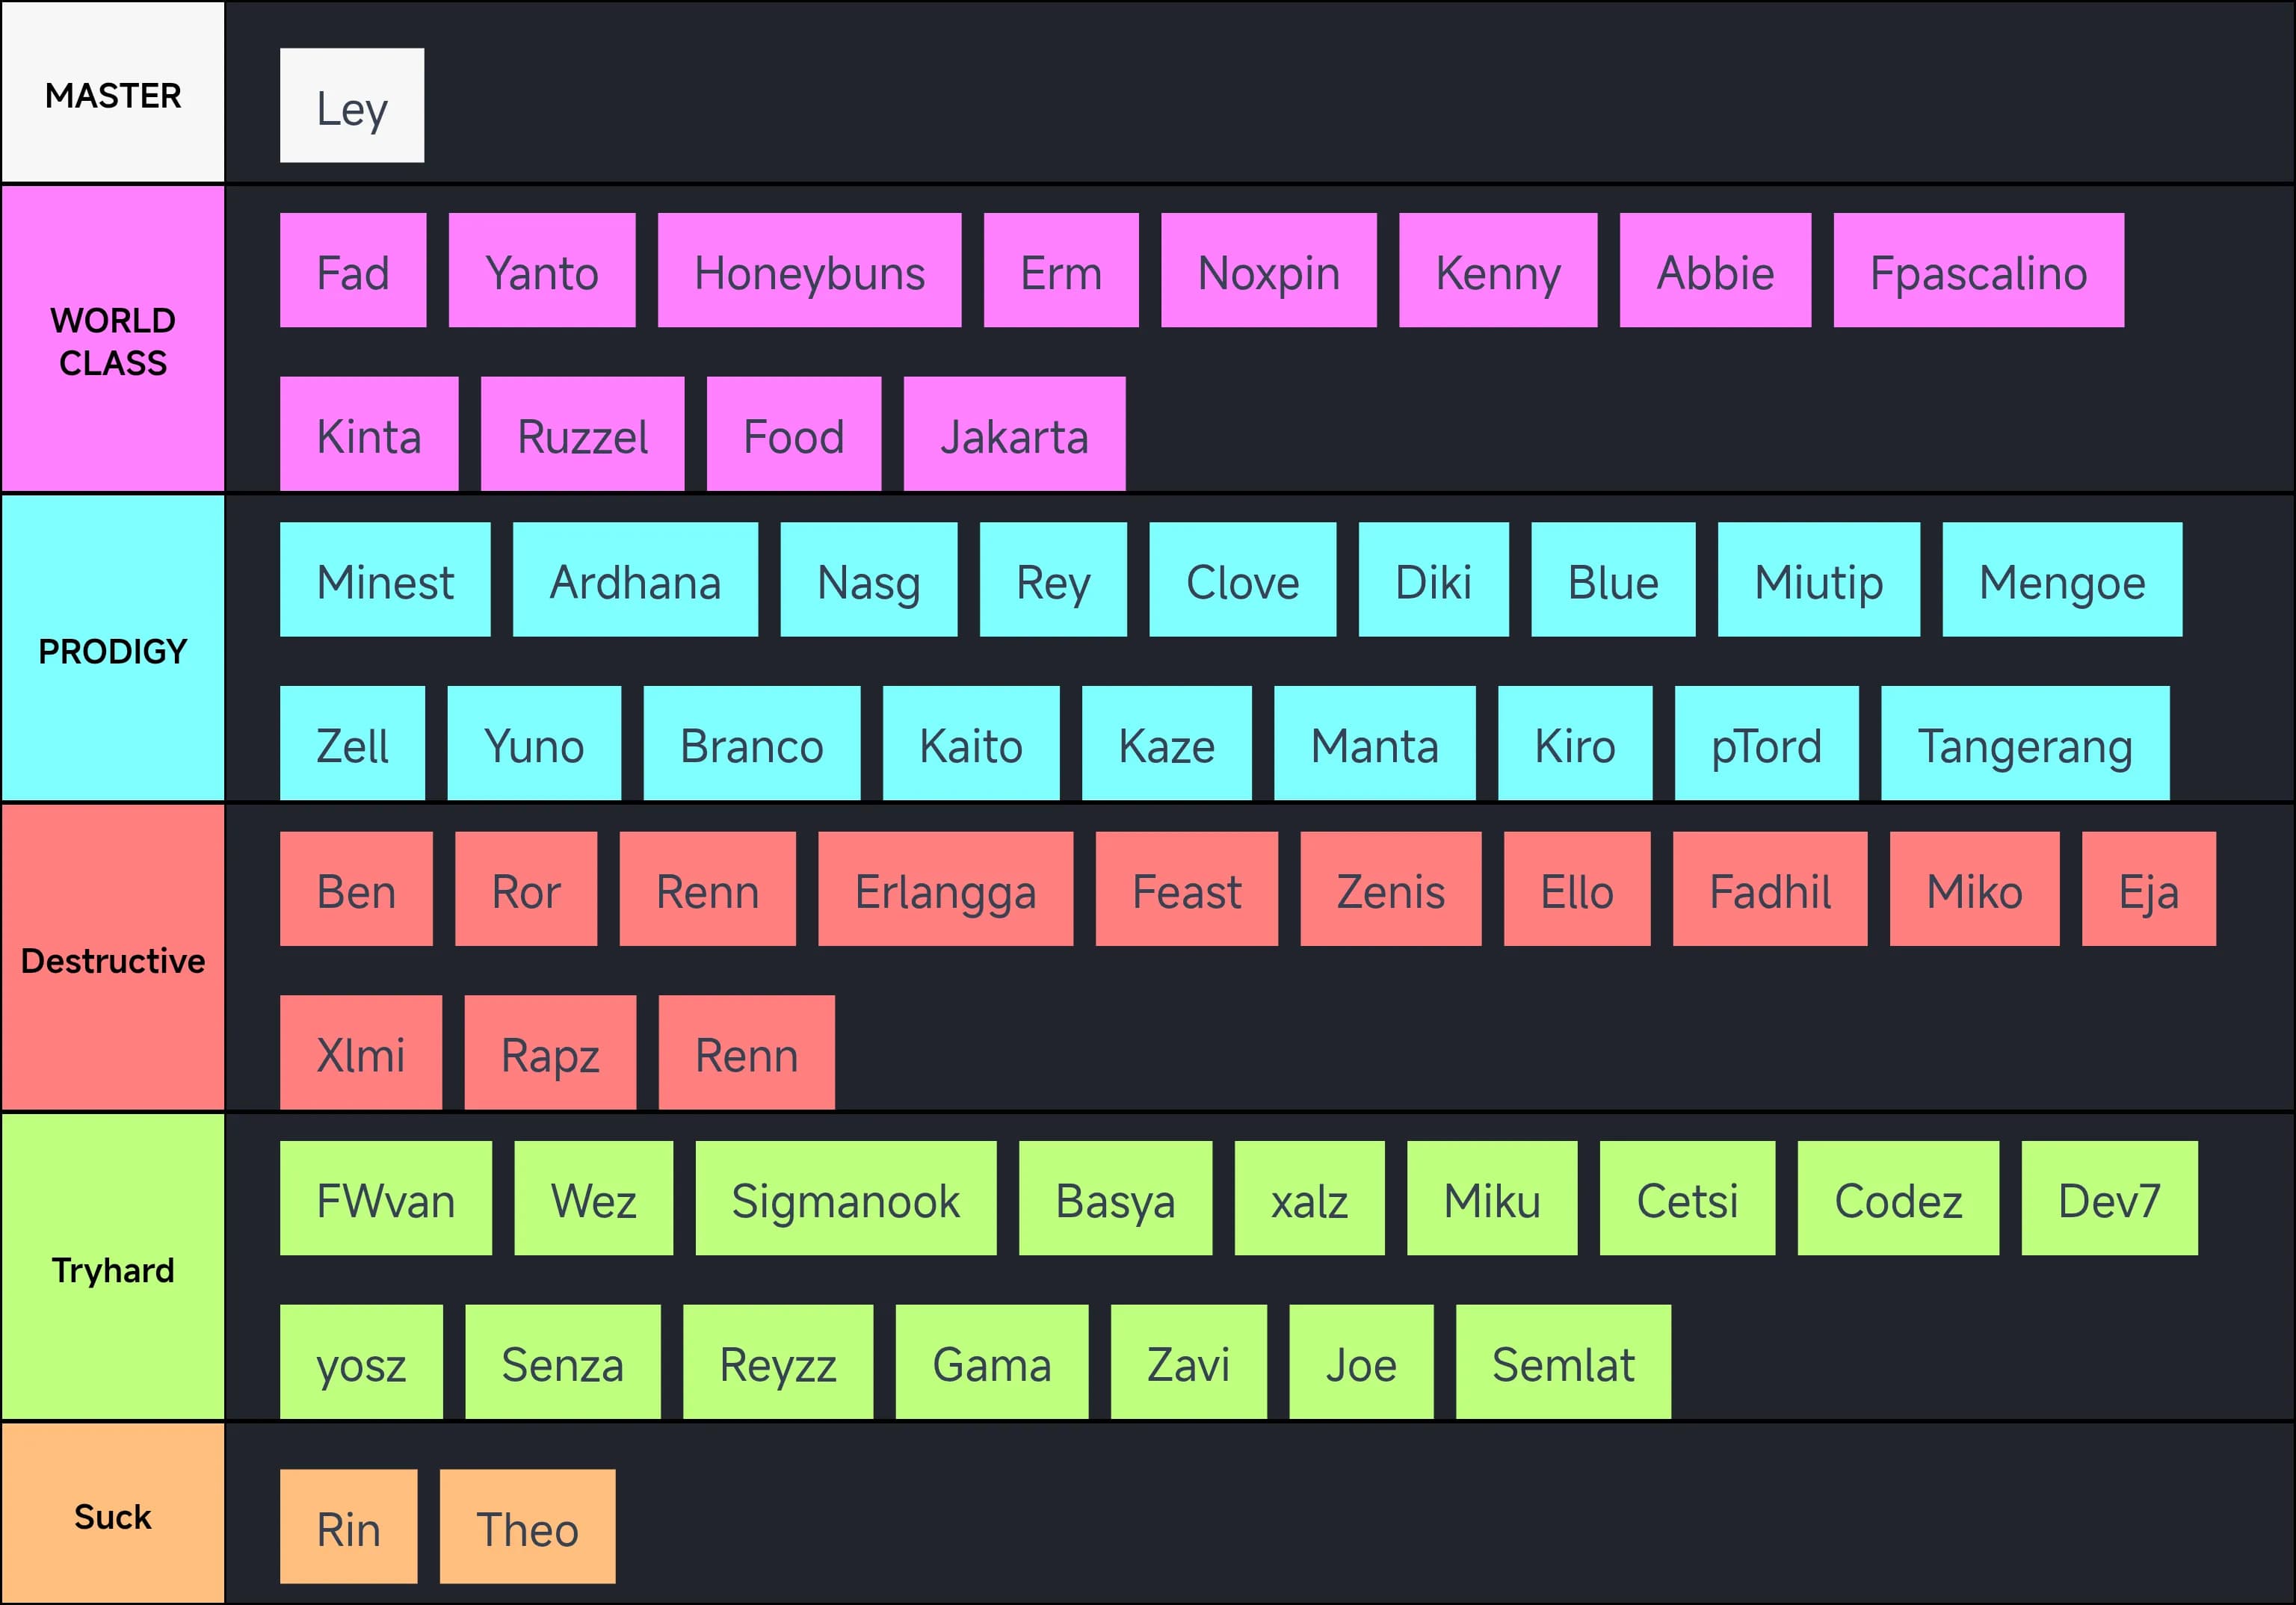Select the Theo tile
Image resolution: width=2296 pixels, height=1605 pixels.
tap(527, 1527)
